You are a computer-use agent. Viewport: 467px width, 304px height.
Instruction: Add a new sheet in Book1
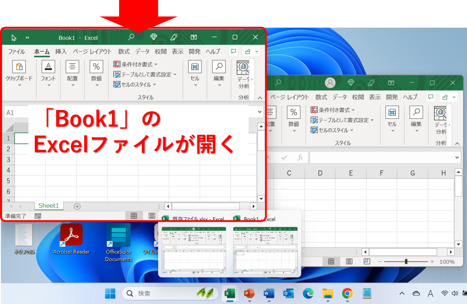pos(77,206)
